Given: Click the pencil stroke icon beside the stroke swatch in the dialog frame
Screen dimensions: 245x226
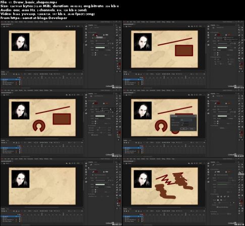Looking at the screenshot, I should (215, 103).
